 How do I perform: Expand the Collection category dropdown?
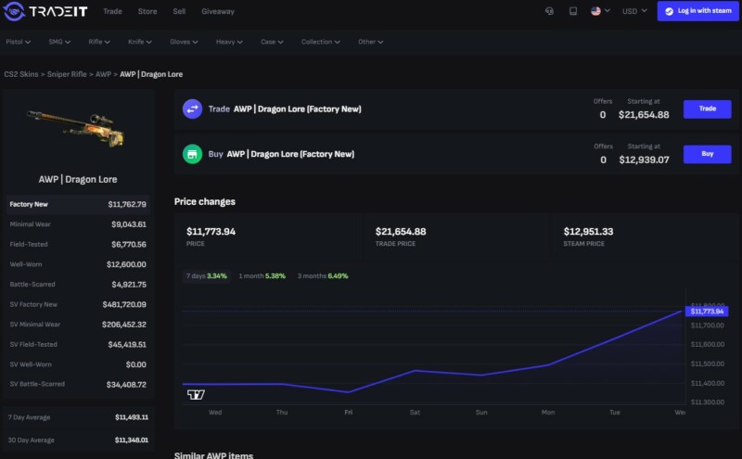click(320, 42)
